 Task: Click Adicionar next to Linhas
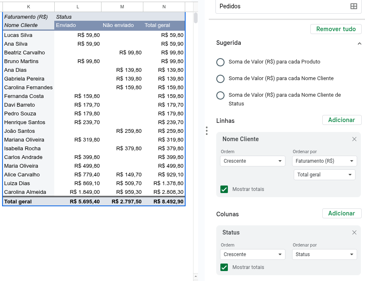341,120
